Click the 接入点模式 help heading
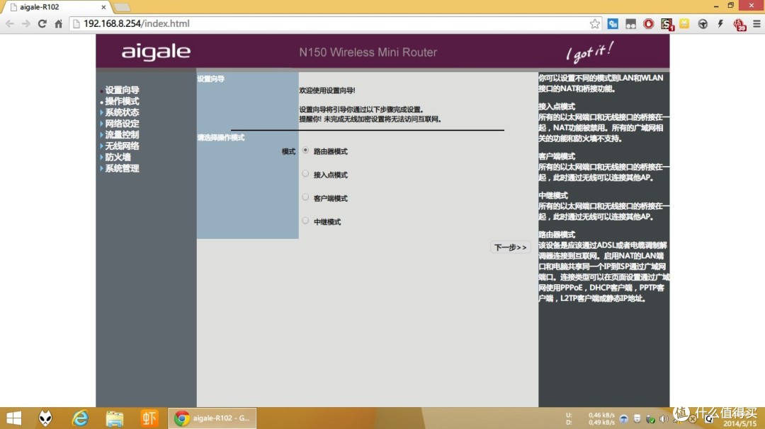Image resolution: width=765 pixels, height=429 pixels. tap(557, 107)
